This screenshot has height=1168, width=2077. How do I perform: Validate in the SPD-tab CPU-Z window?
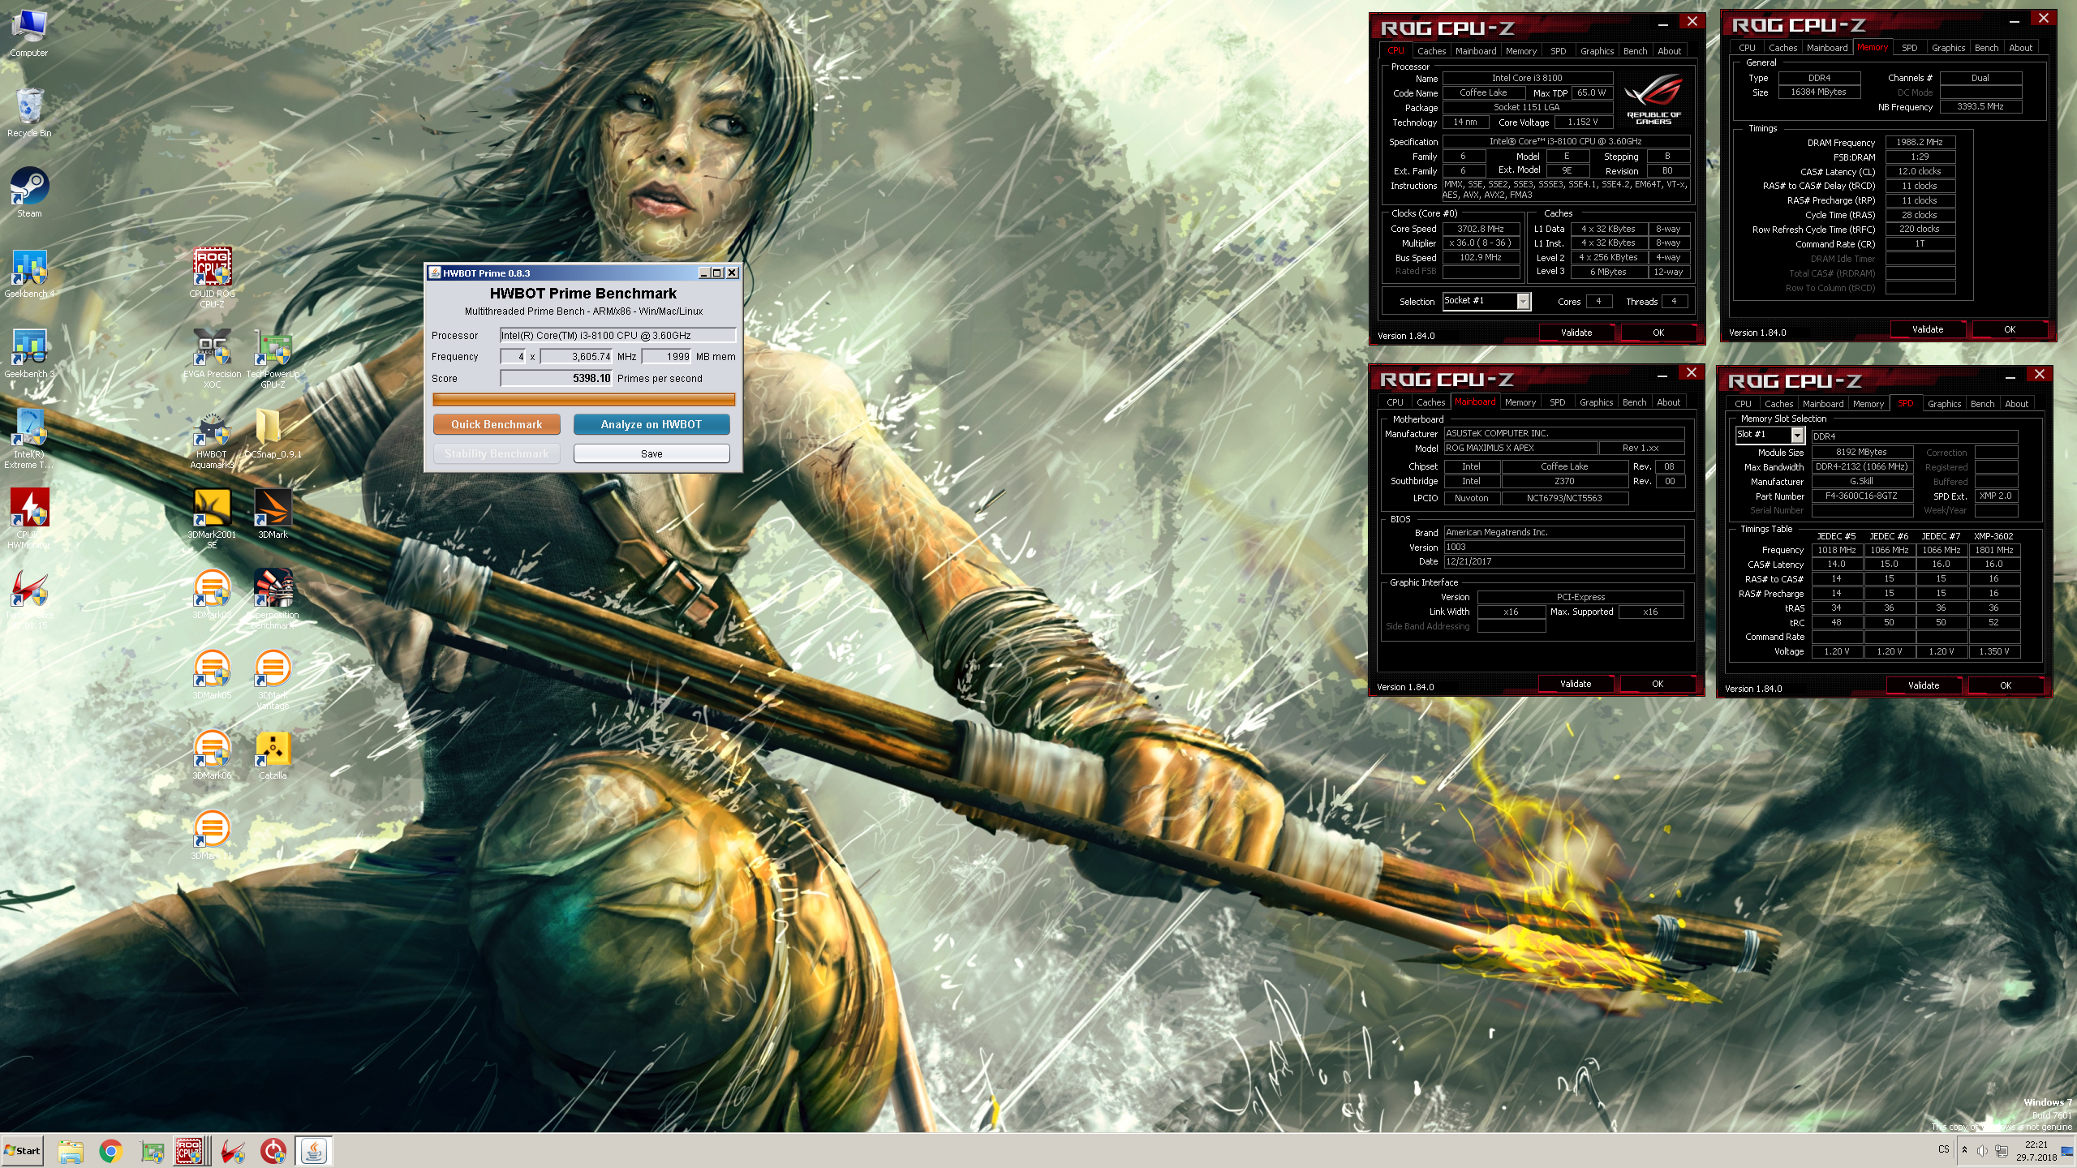1924,685
